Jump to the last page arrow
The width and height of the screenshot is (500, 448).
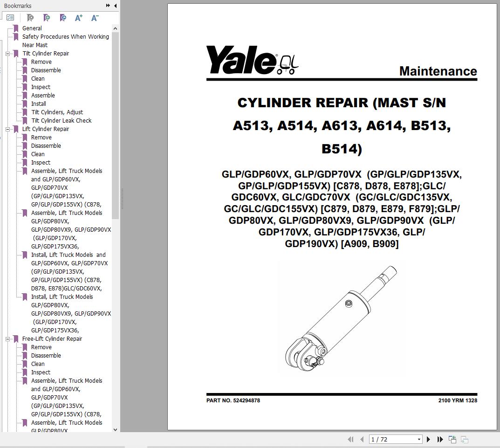(440, 440)
